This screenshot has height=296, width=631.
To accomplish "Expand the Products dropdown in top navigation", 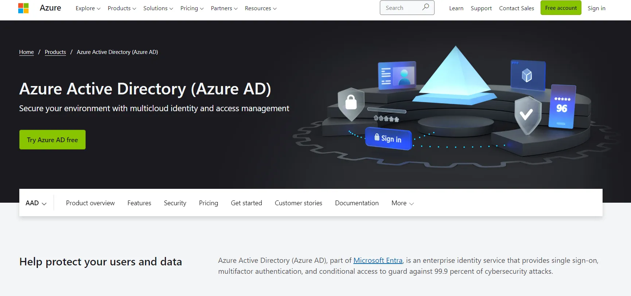I will click(122, 8).
